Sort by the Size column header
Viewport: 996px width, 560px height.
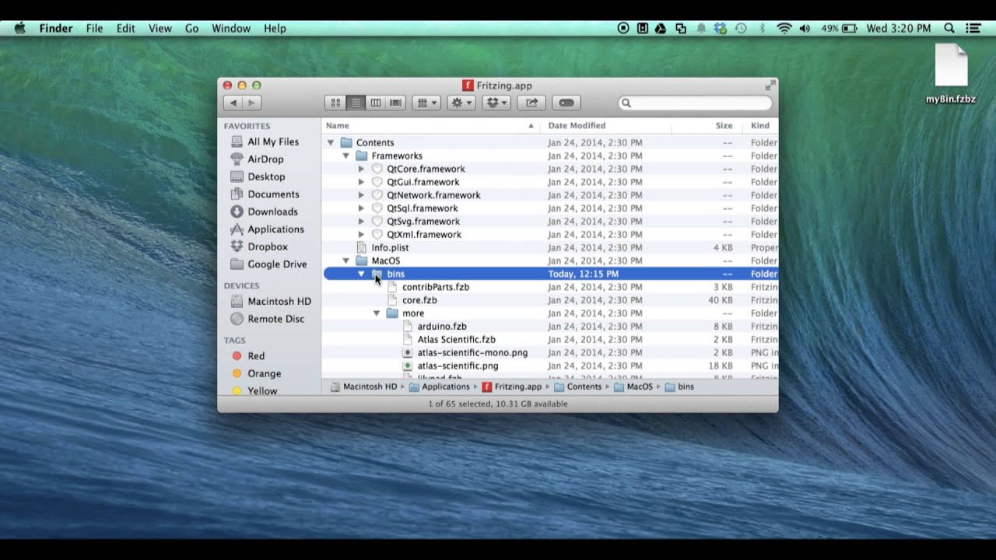[707, 125]
